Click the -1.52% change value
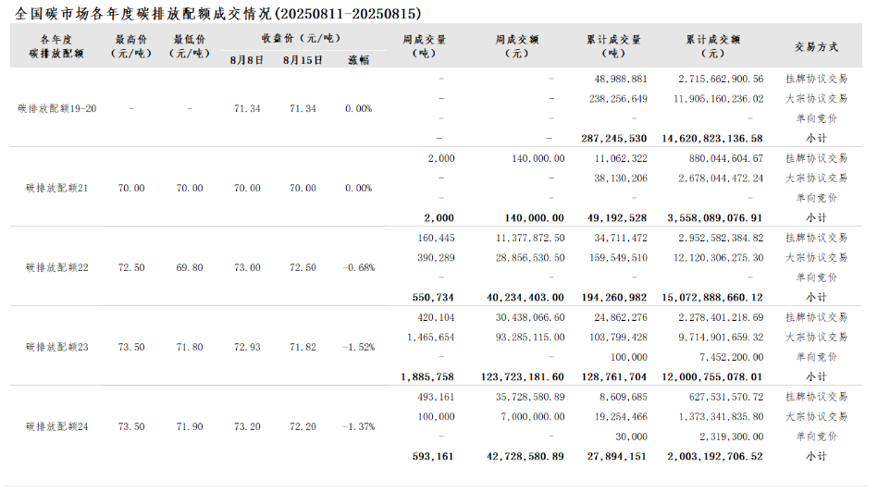 click(x=358, y=347)
